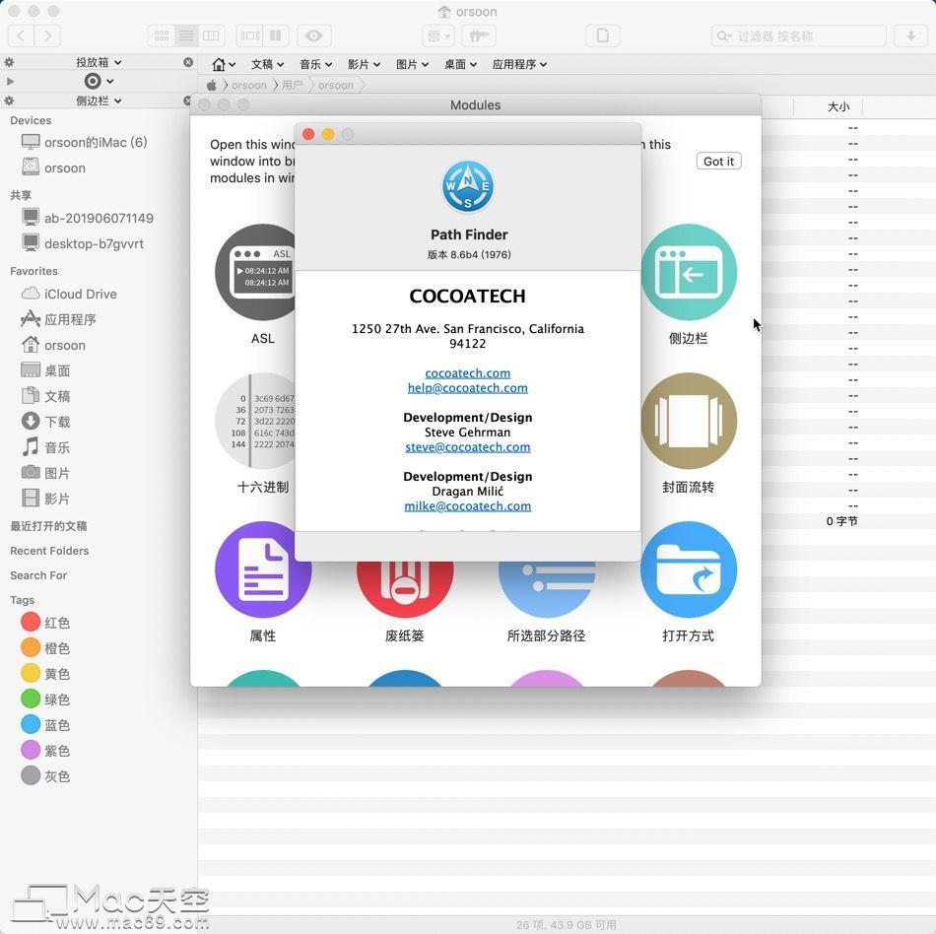Image resolution: width=936 pixels, height=934 pixels.
Task: Open 影片 movies in sidebar
Action: 46,499
